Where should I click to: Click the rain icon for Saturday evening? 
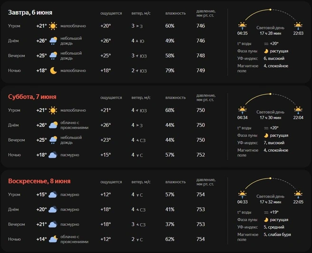(x=53, y=140)
